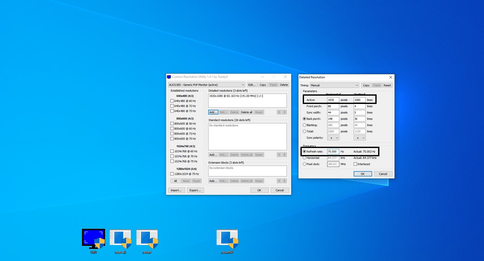Click move-up arrow for detailed resolutions
Viewport: 484px width, 261px height.
click(x=279, y=112)
